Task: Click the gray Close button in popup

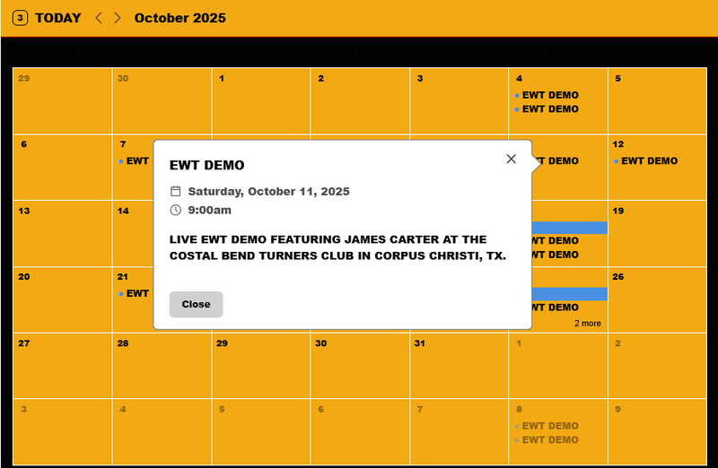Action: click(196, 304)
